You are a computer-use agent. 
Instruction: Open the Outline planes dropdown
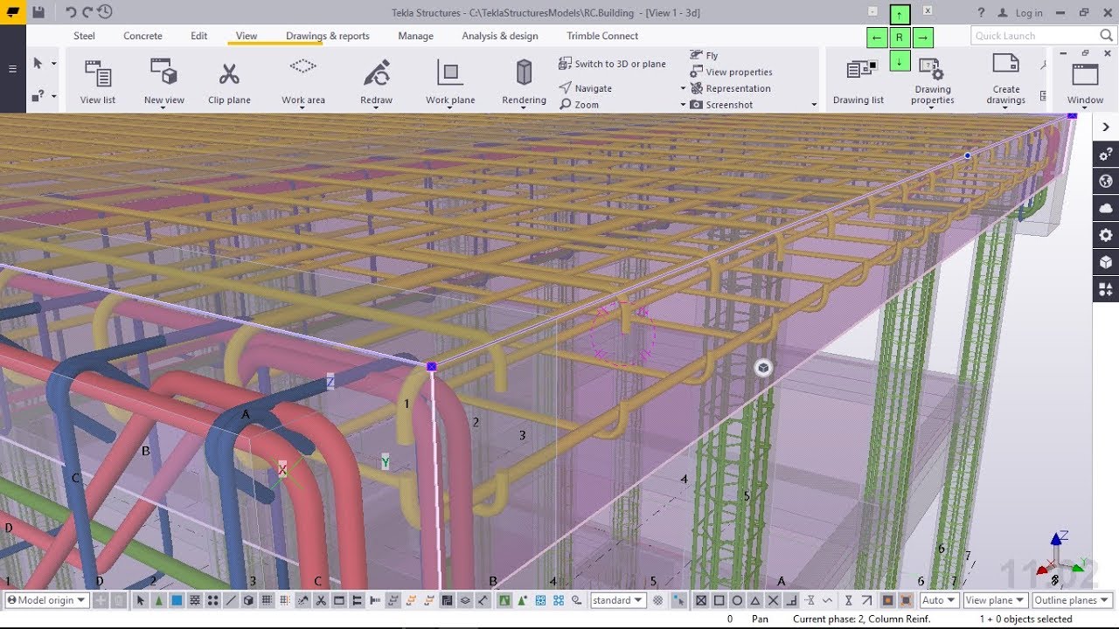tap(1072, 600)
